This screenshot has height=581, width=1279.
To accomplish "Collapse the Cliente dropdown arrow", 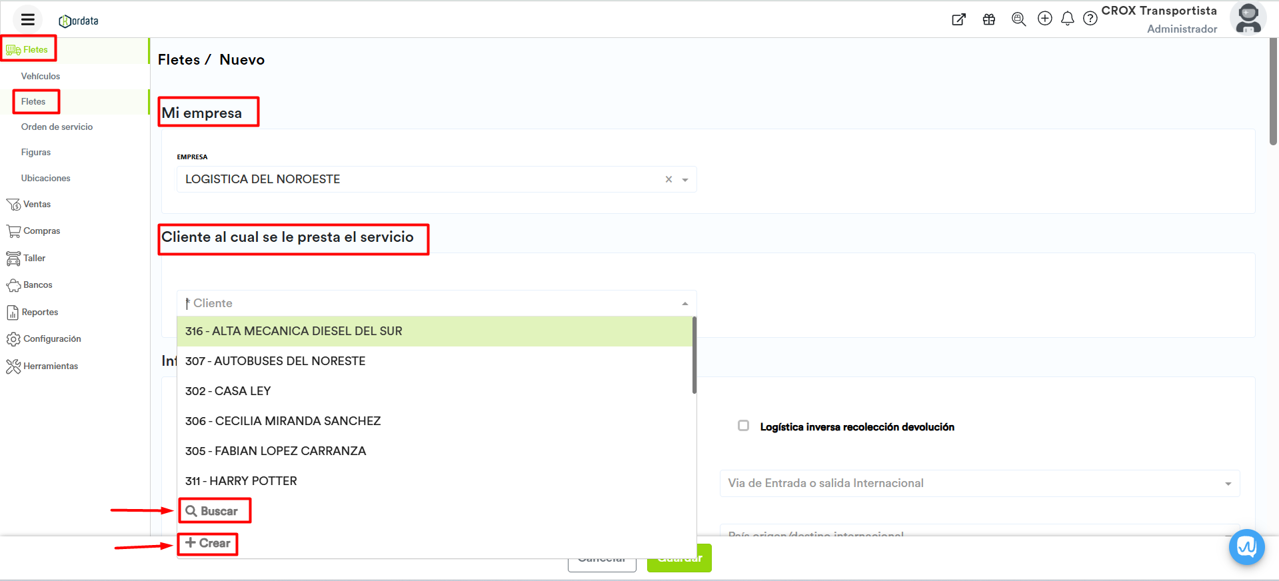I will [685, 304].
